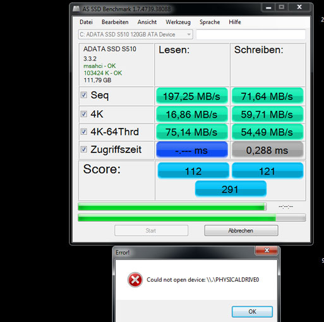Click the Seq read result 197,25 MB/s
Image resolution: width=324 pixels, height=322 pixels.
192,96
